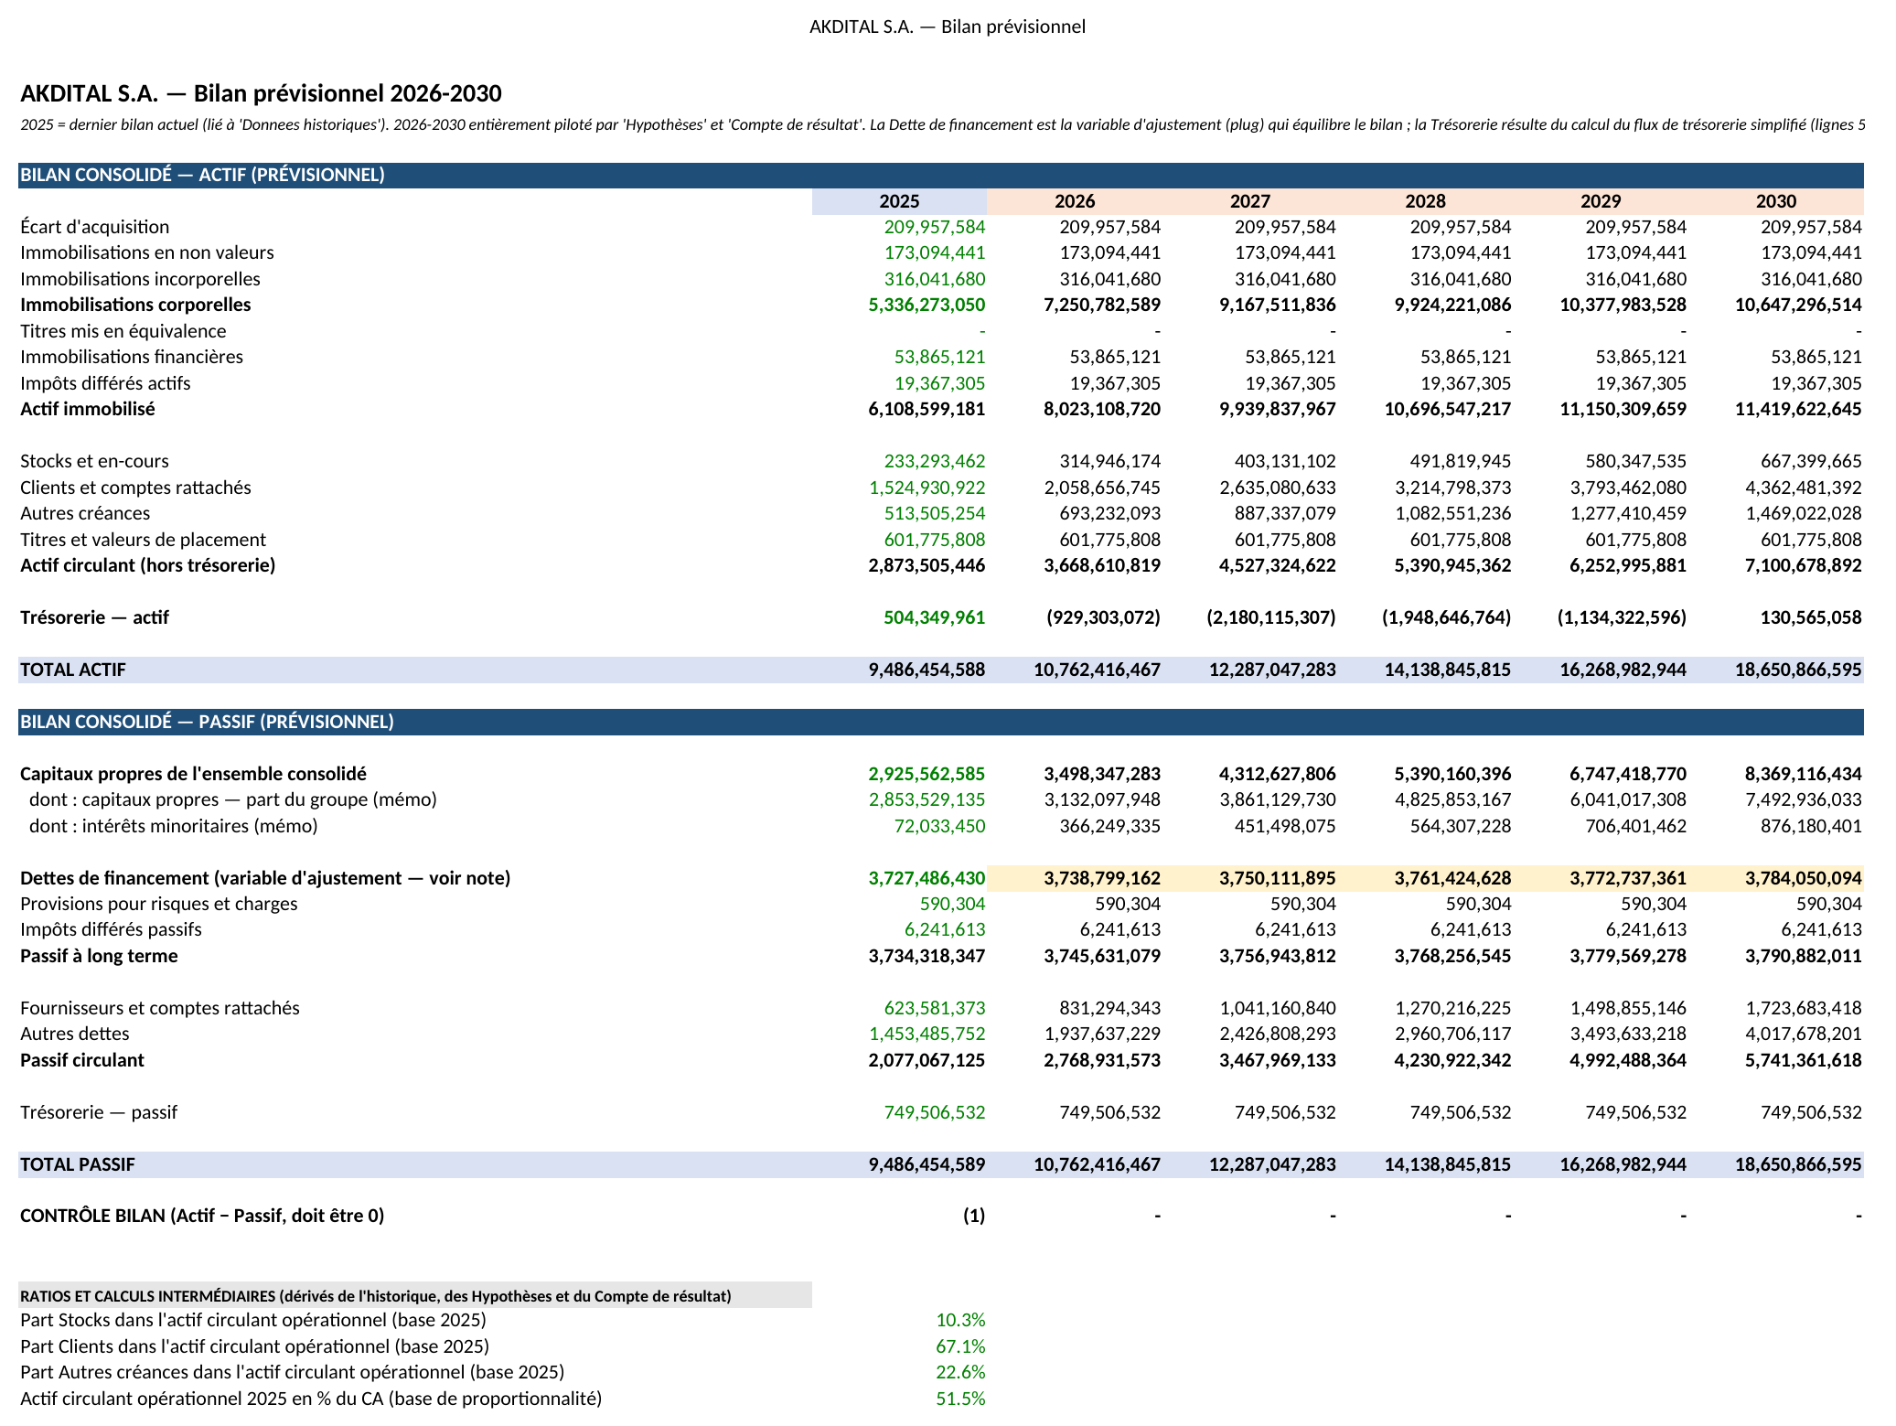The image size is (1896, 1426).
Task: Select the 2028 column header
Action: point(1425,201)
